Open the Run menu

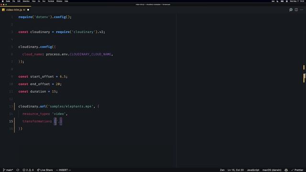[x=44, y=1]
